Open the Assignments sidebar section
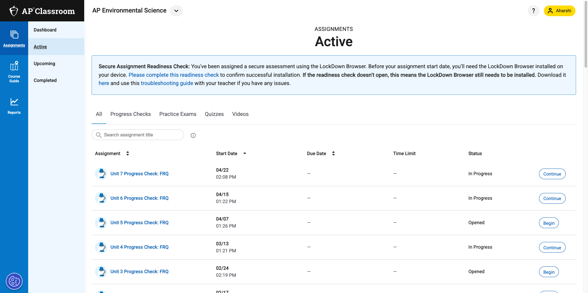588x293 pixels. pyautogui.click(x=14, y=39)
